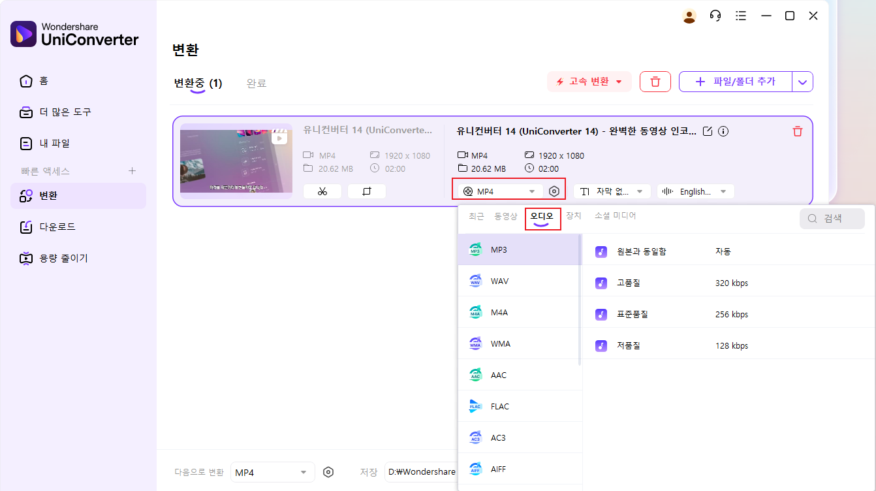Open the 자막 없음 subtitle dropdown

[x=612, y=191]
